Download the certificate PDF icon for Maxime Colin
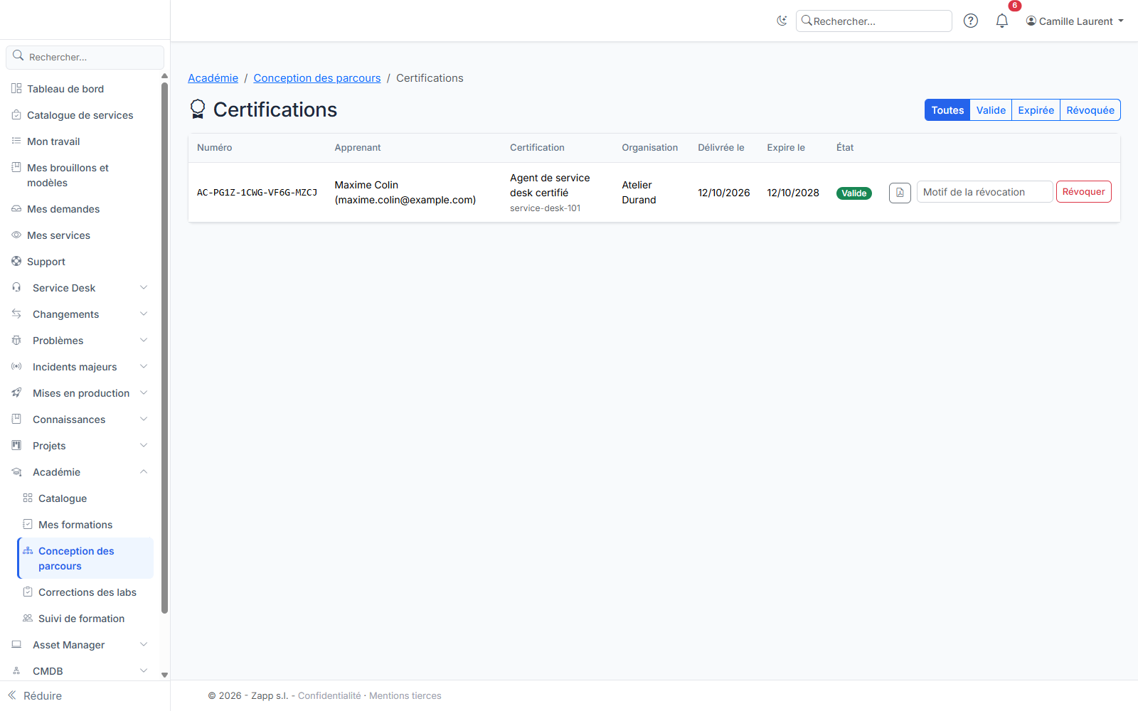 900,193
